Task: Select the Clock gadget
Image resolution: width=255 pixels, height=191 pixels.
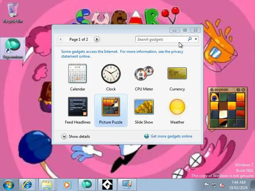Action: pyautogui.click(x=111, y=77)
